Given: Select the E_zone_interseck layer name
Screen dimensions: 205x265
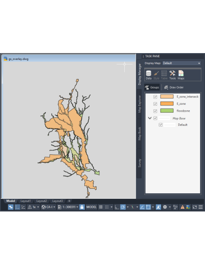Looking at the screenshot, I should 187,97.
